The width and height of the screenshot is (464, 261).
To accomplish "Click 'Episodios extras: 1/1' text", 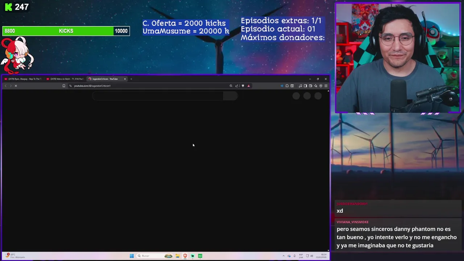I will (281, 21).
